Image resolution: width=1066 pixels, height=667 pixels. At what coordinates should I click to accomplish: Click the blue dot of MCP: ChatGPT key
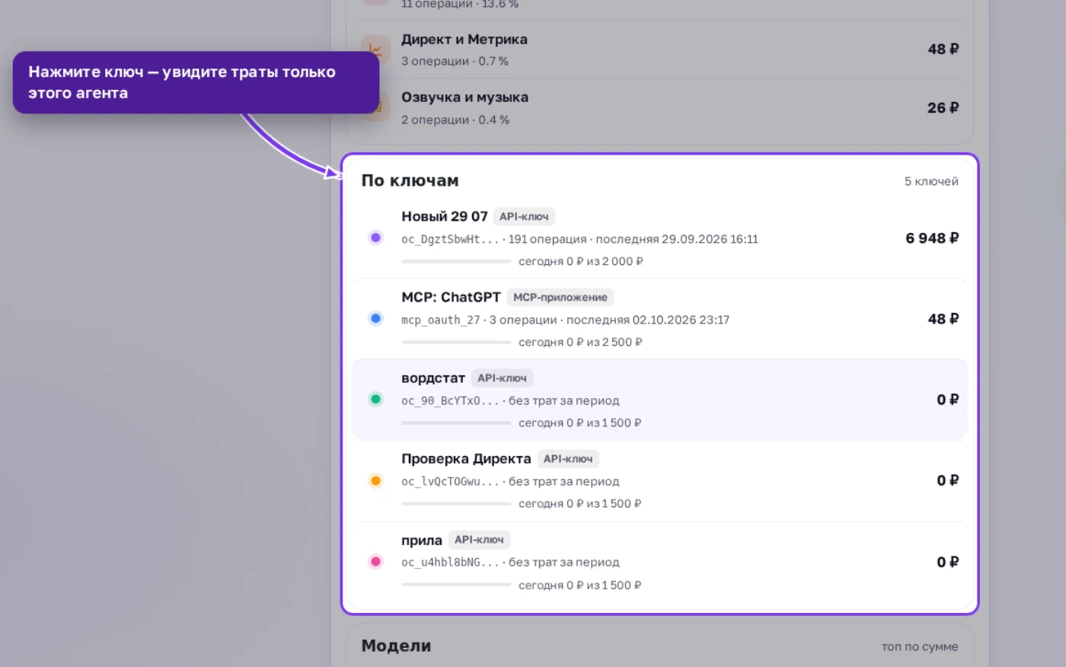pos(375,318)
